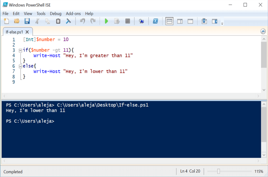Click script pane scroll down arrow
Screen dimensions: 268x177
264,90
